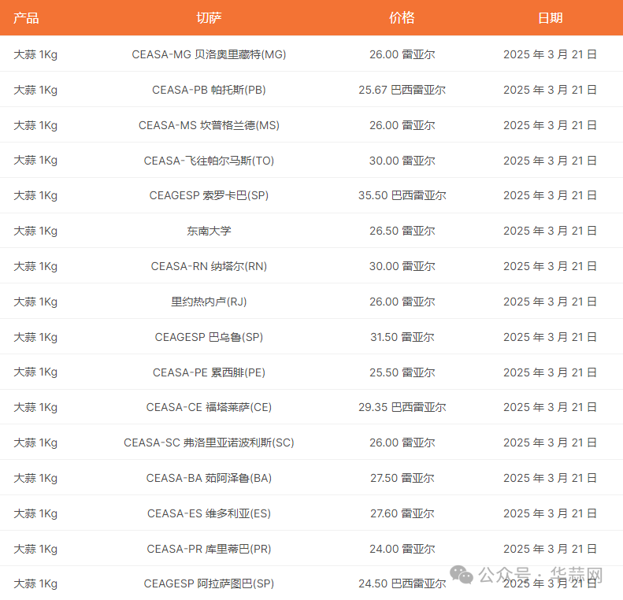The width and height of the screenshot is (623, 600).
Task: Click price 27.60 雷亚尔
Action: click(x=402, y=513)
